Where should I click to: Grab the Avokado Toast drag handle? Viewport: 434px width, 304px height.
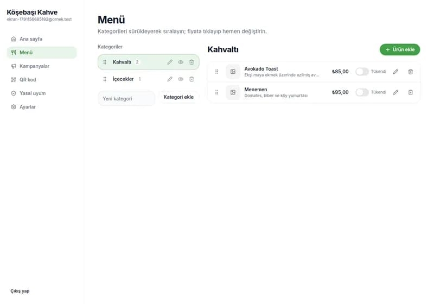216,72
